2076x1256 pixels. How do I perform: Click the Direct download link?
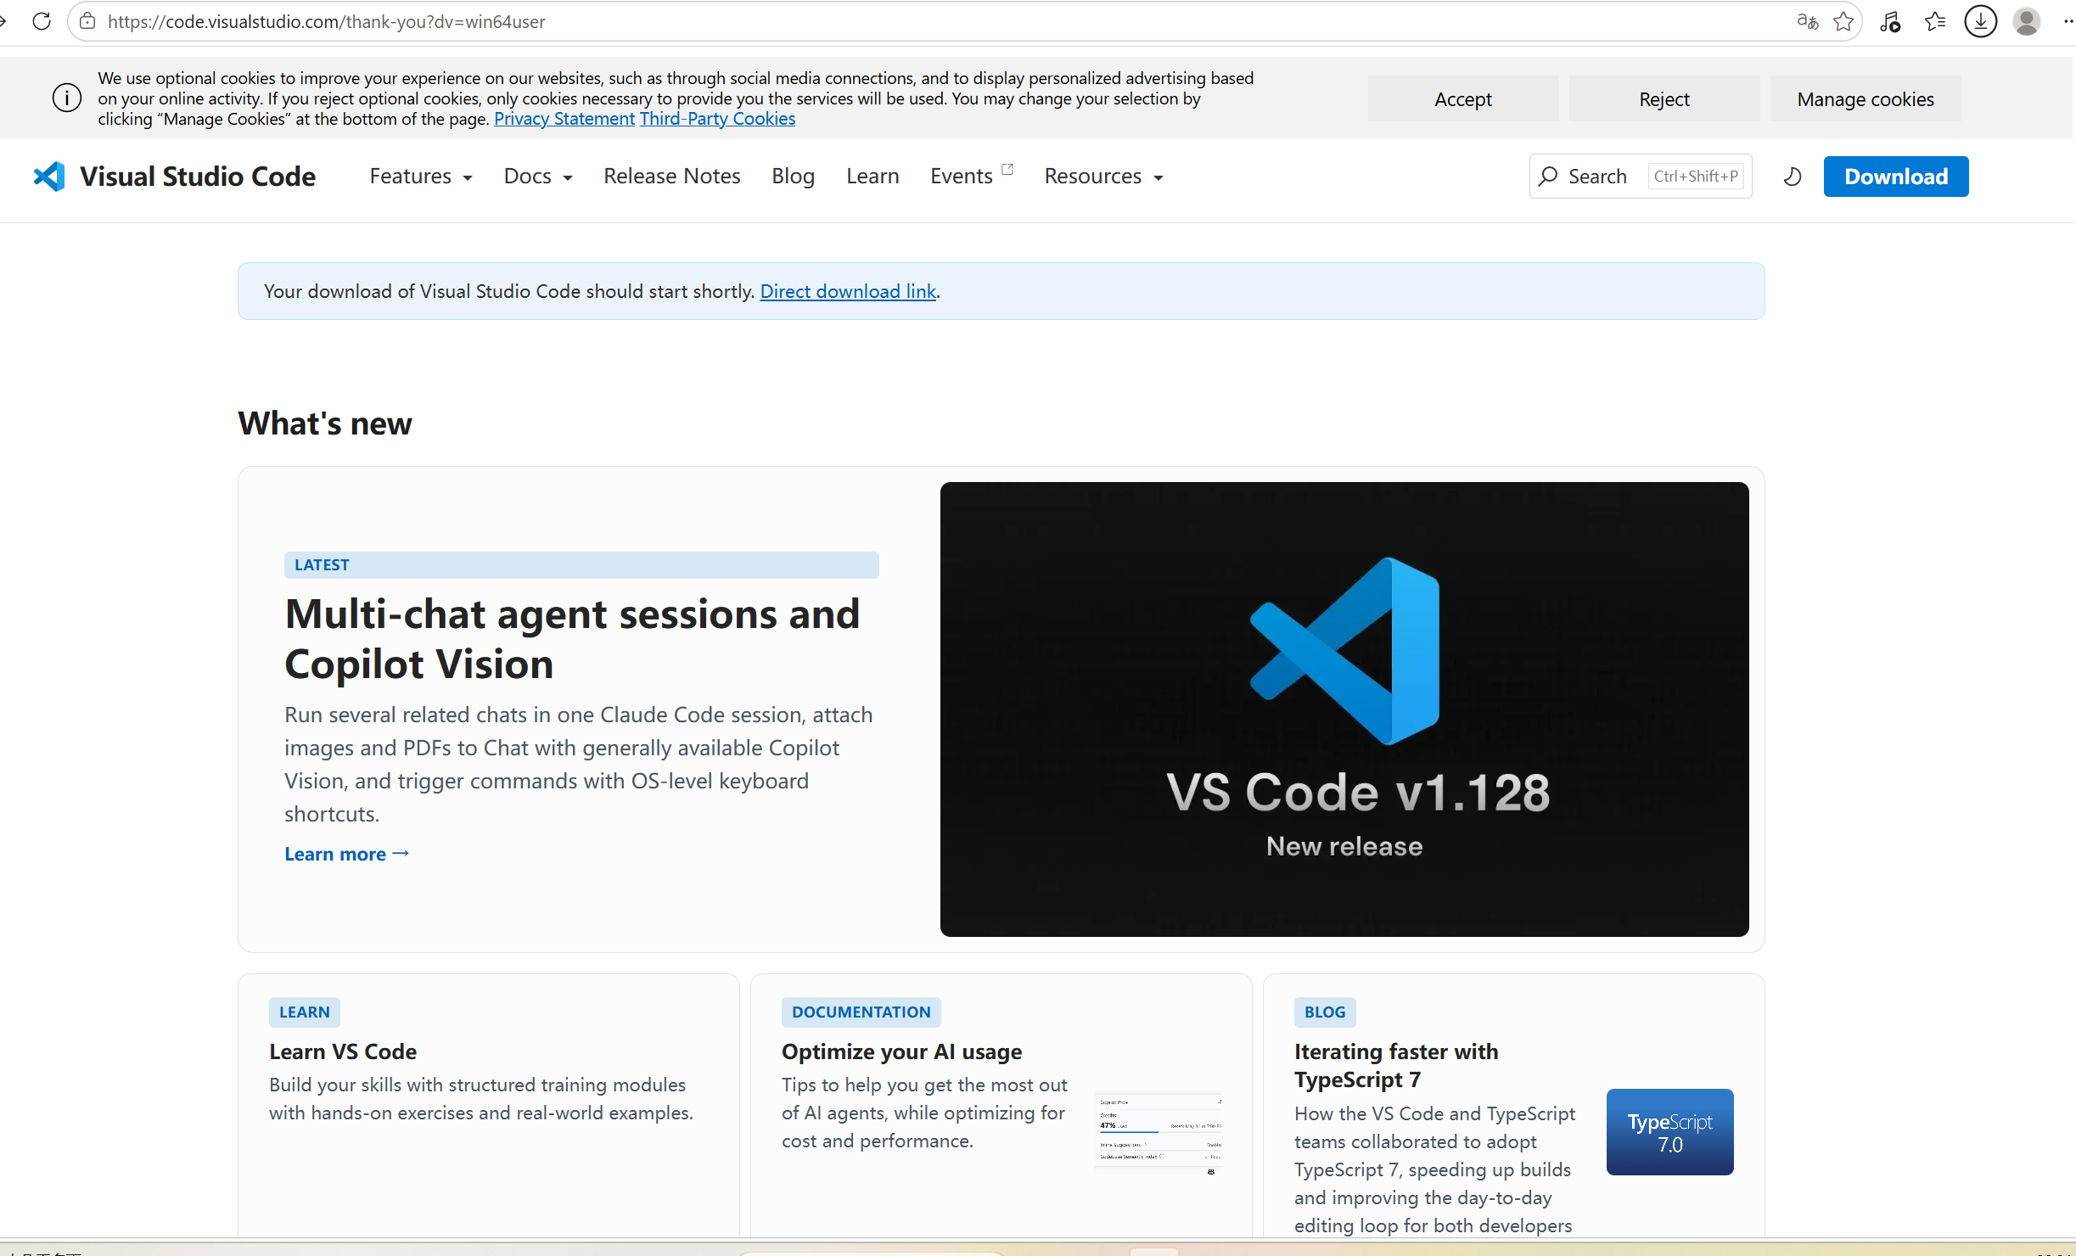point(848,291)
